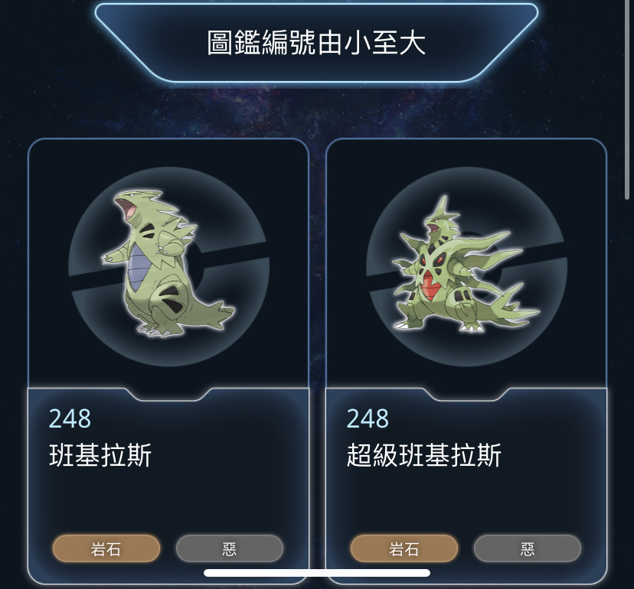Select the 惡 type tag on 超級班基拉斯 card
This screenshot has height=589, width=634.
click(x=528, y=548)
